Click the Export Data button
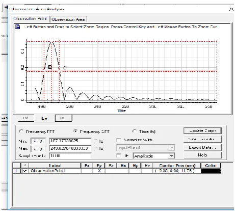This screenshot has height=211, width=235. 202,147
